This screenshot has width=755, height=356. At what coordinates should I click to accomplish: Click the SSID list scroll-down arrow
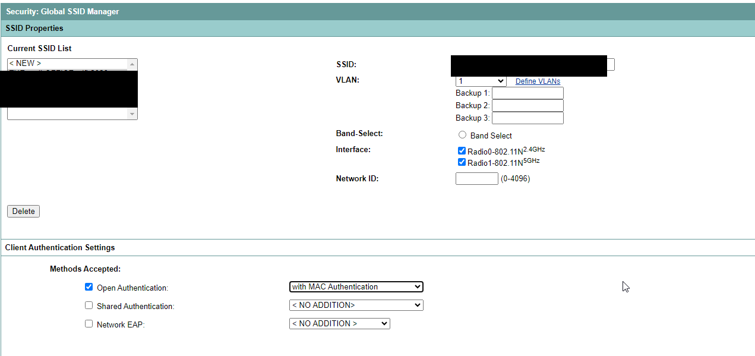pyautogui.click(x=133, y=114)
